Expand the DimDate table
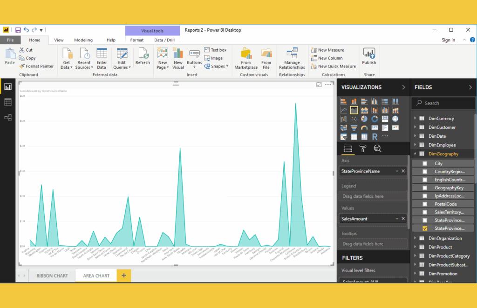This screenshot has height=308, width=477. point(415,136)
